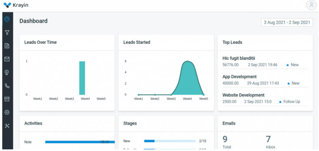The image size is (319, 151).
Task: Click the Activities card title
Action: tap(33, 124)
